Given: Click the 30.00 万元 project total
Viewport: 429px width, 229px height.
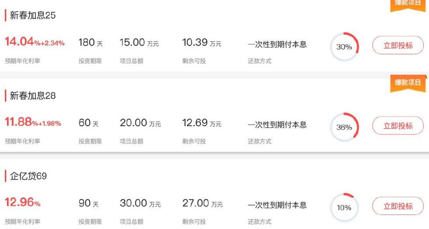Looking at the screenshot, I should click(140, 204).
